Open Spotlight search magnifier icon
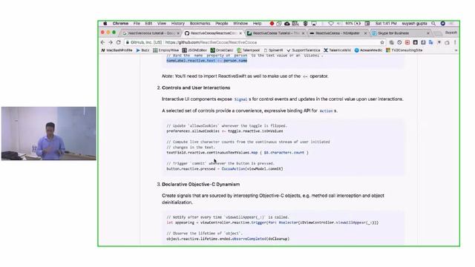475x267 pixels. (433, 23)
